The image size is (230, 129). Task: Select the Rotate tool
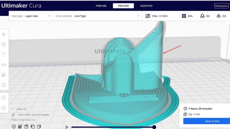coord(4,54)
